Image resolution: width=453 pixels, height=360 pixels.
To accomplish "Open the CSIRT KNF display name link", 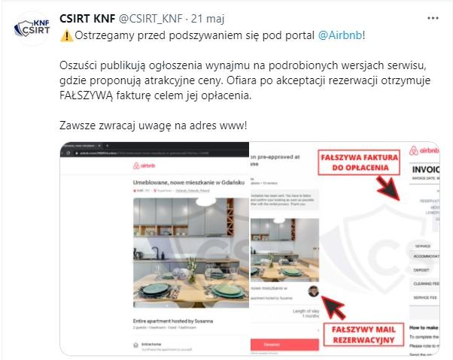I will point(87,19).
